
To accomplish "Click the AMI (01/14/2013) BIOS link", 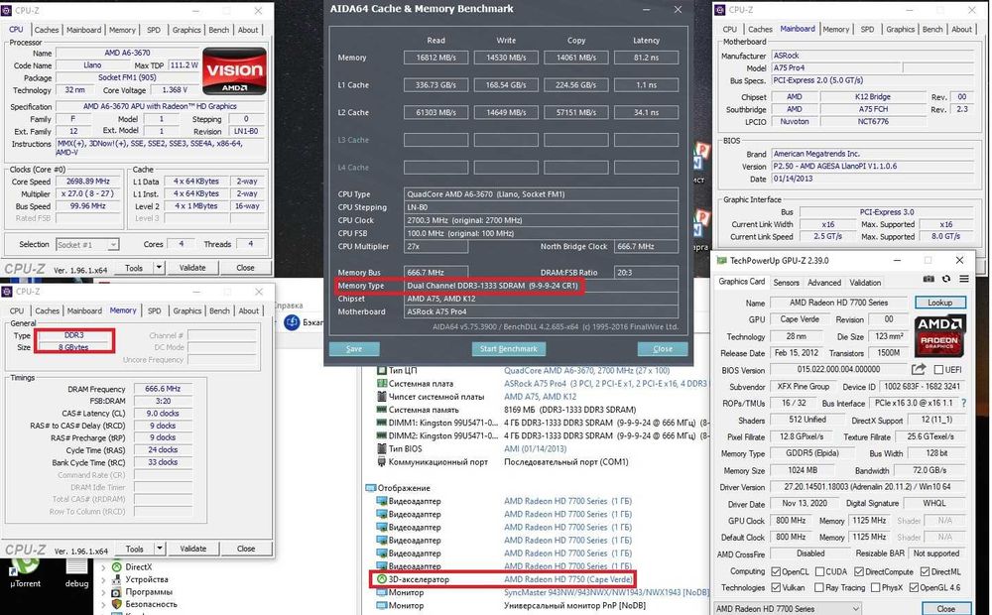I will (x=536, y=448).
